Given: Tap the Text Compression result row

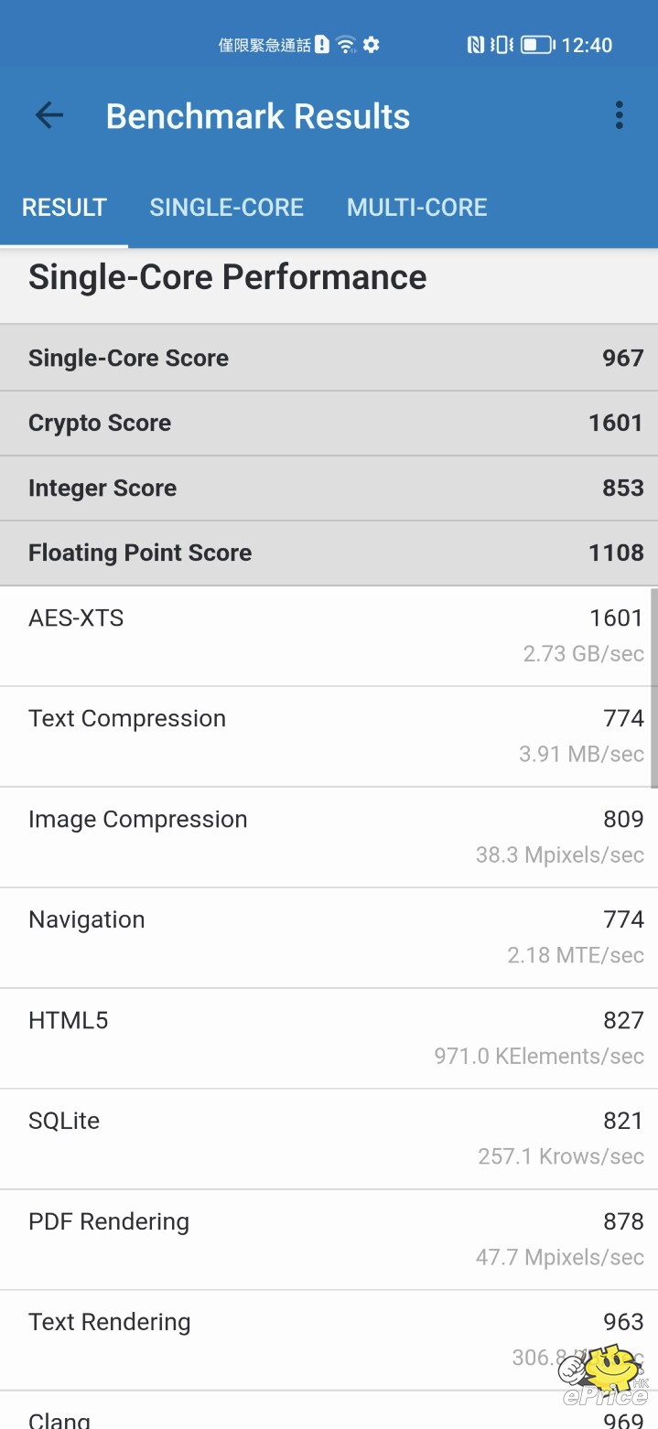Looking at the screenshot, I should [x=329, y=736].
